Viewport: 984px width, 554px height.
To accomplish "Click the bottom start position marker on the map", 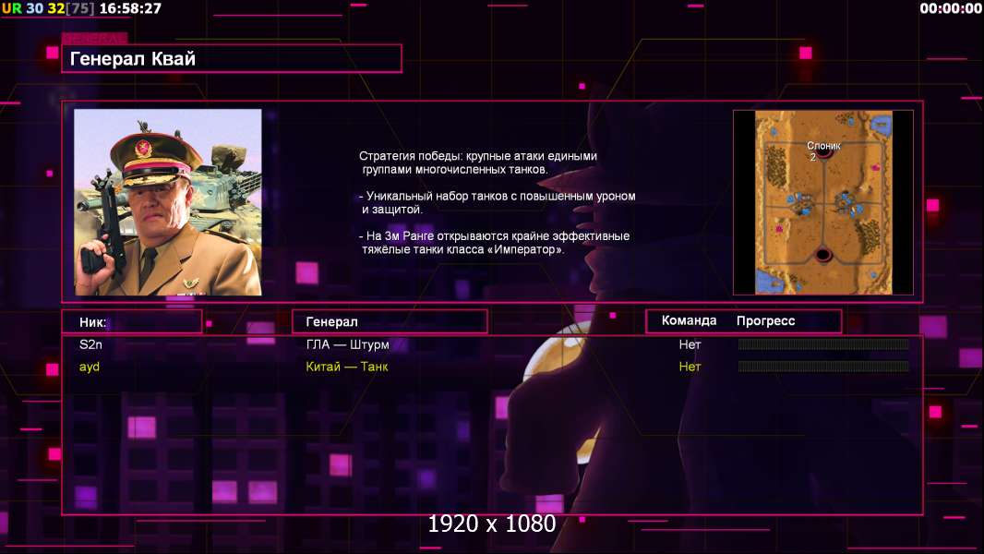I will 823,255.
